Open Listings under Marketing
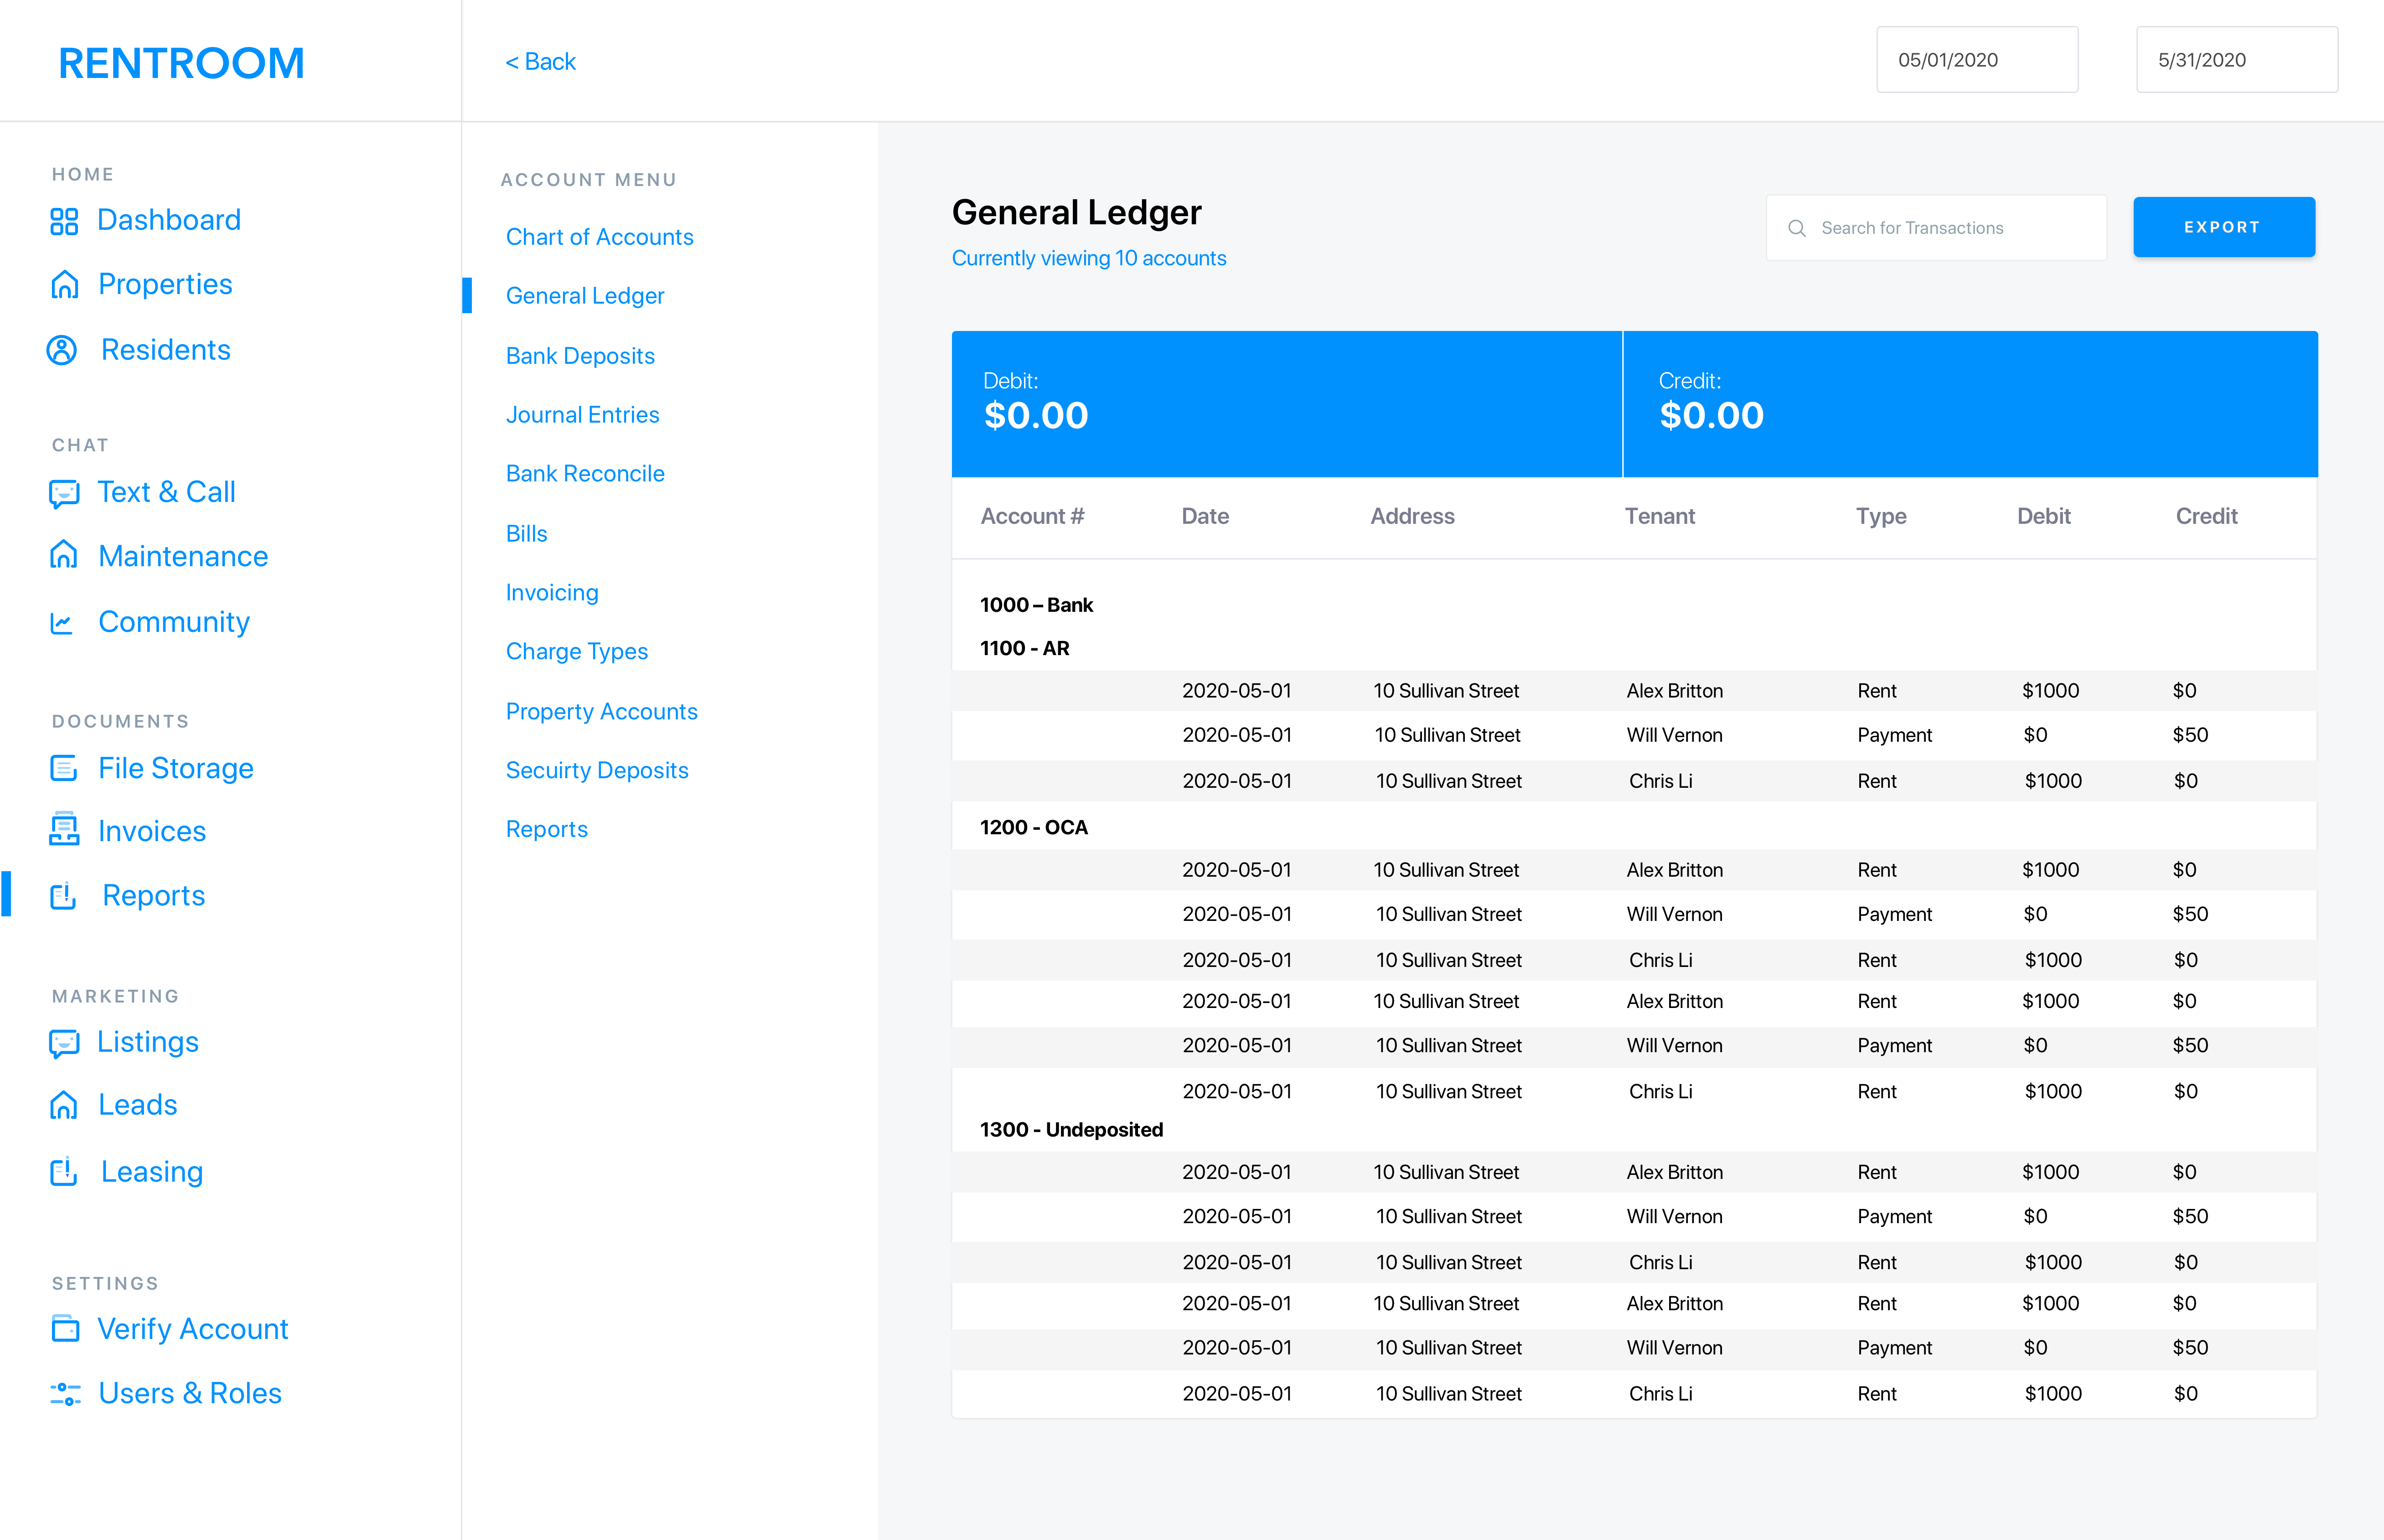Image resolution: width=2384 pixels, height=1540 pixels. [148, 1042]
